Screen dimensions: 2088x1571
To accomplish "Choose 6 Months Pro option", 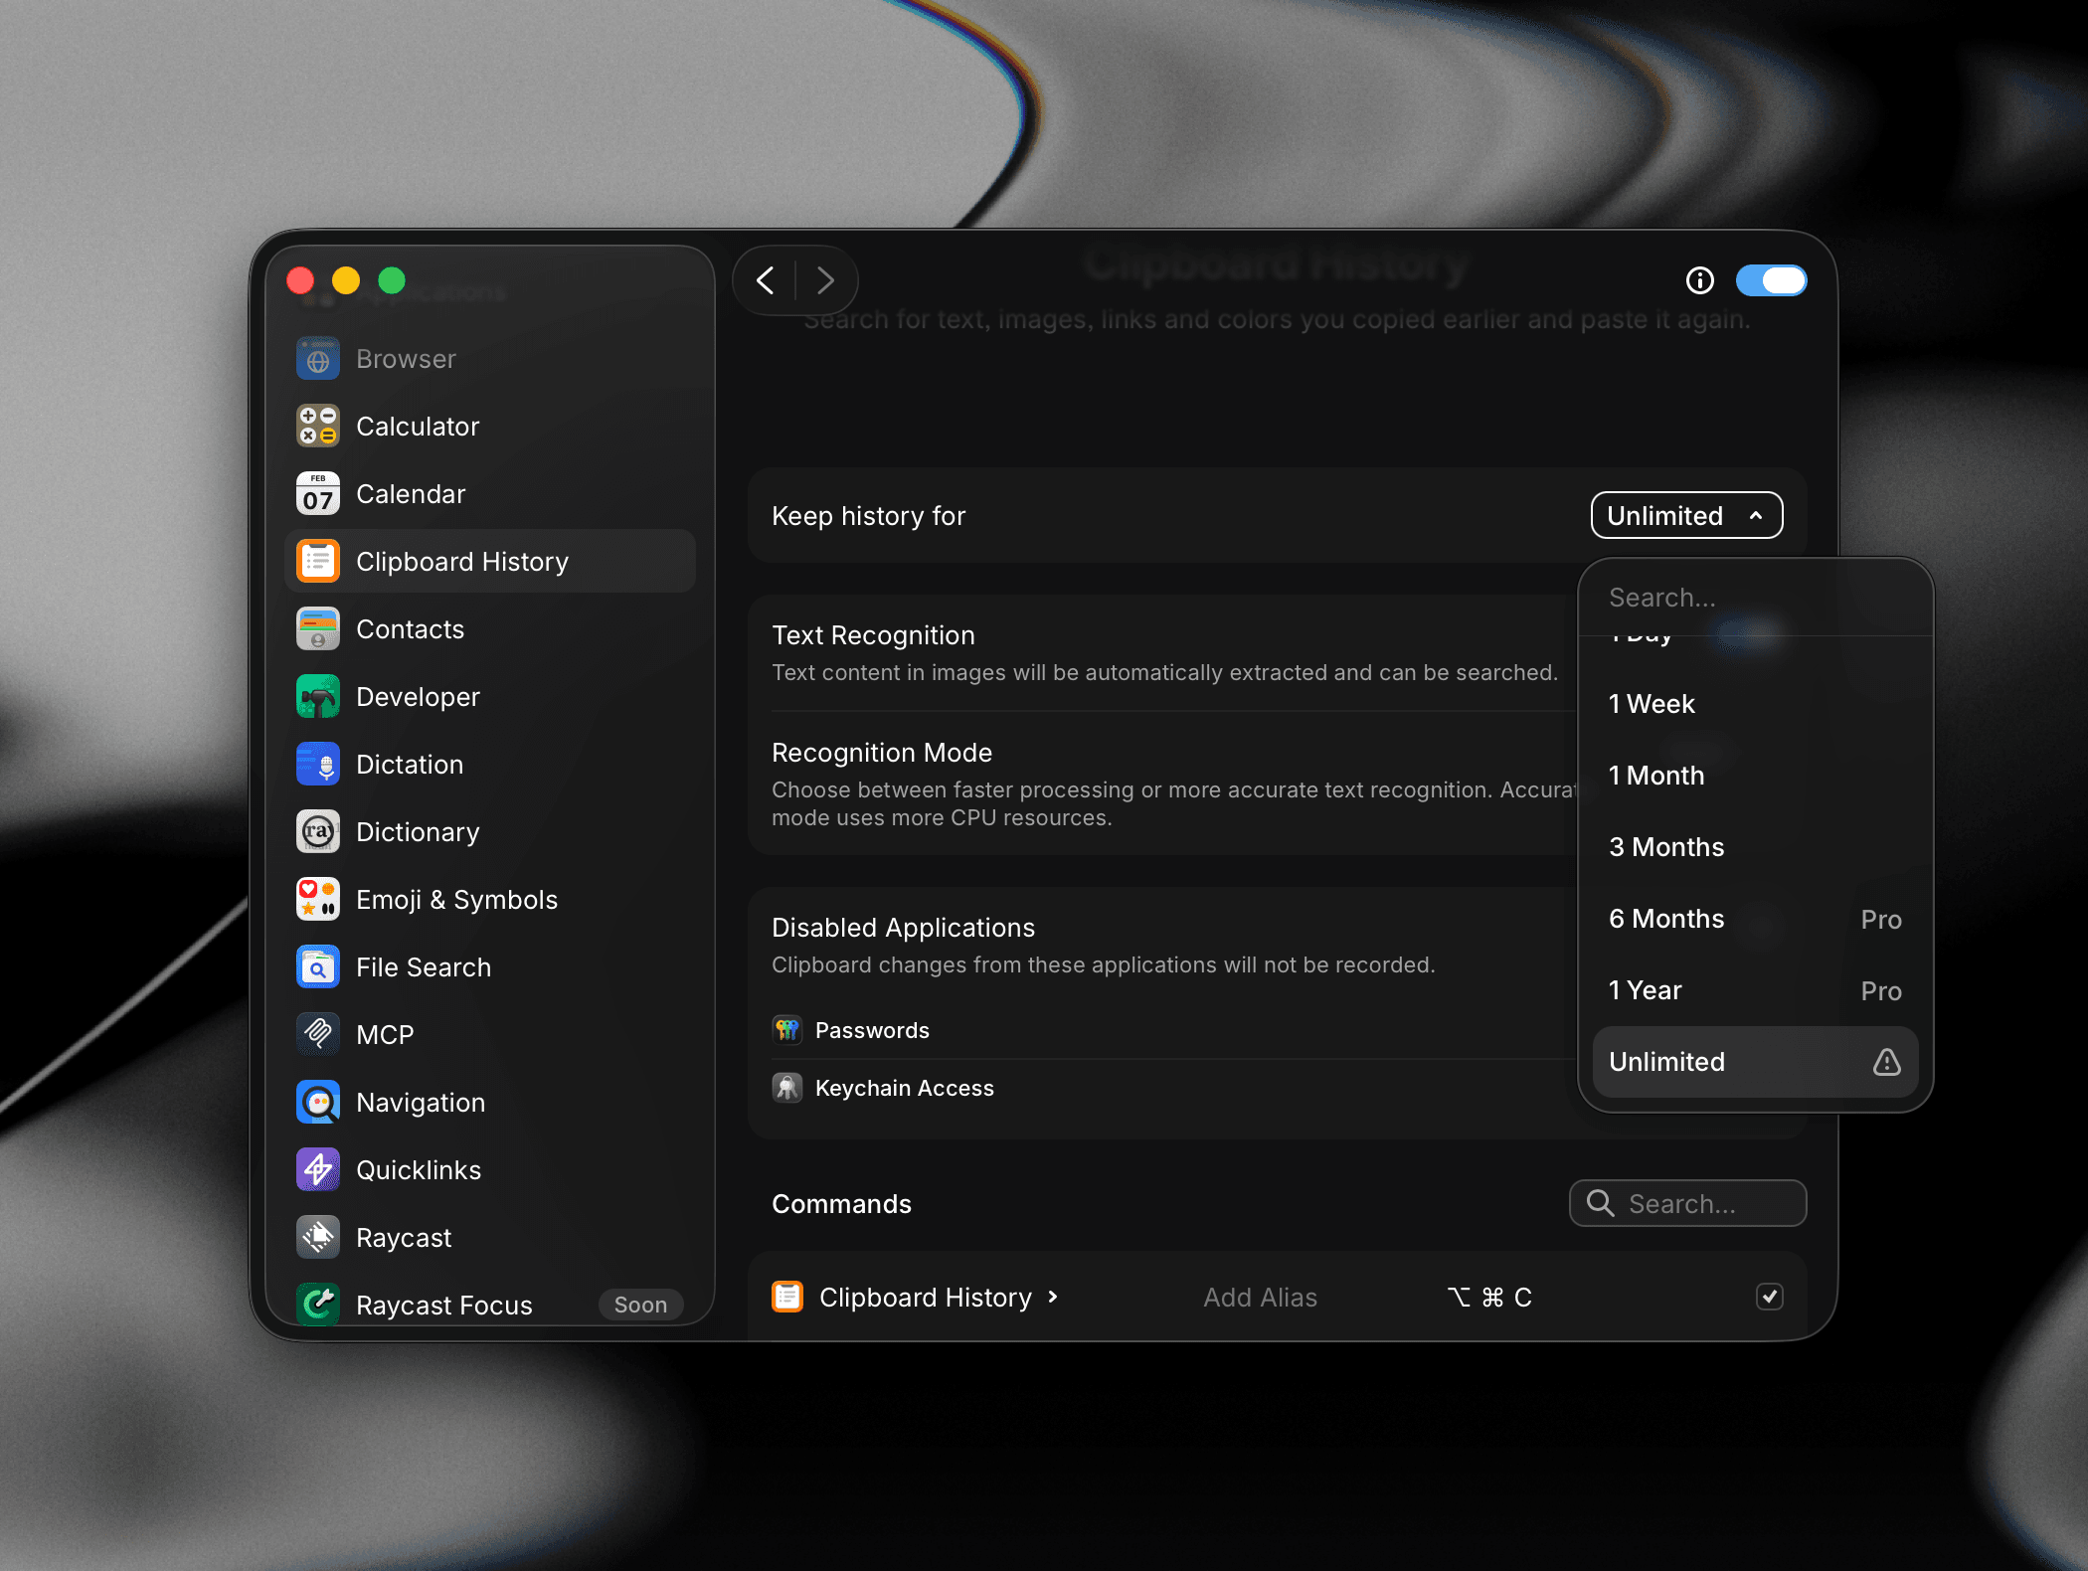I will tap(1755, 919).
